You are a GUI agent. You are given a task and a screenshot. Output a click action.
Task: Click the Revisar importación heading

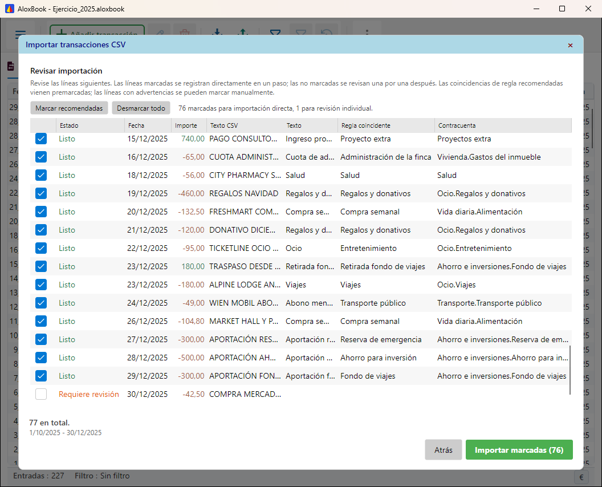(x=66, y=71)
